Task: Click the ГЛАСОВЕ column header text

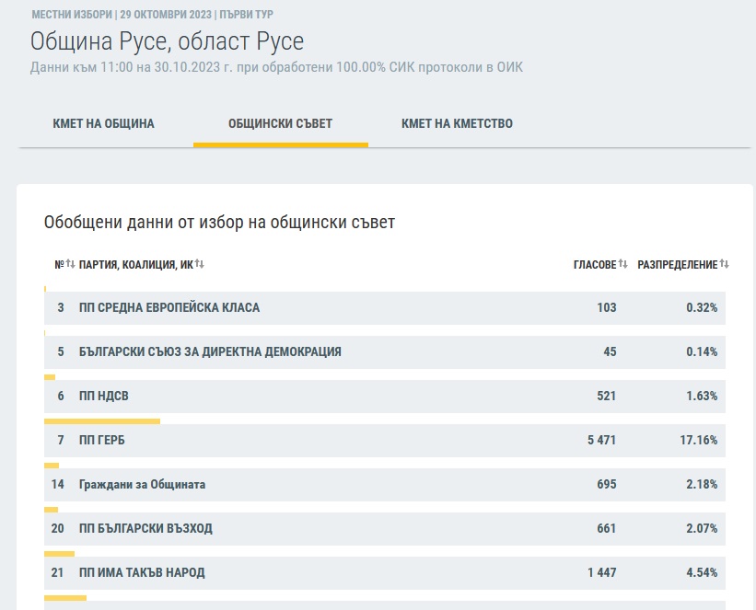Action: tap(594, 264)
